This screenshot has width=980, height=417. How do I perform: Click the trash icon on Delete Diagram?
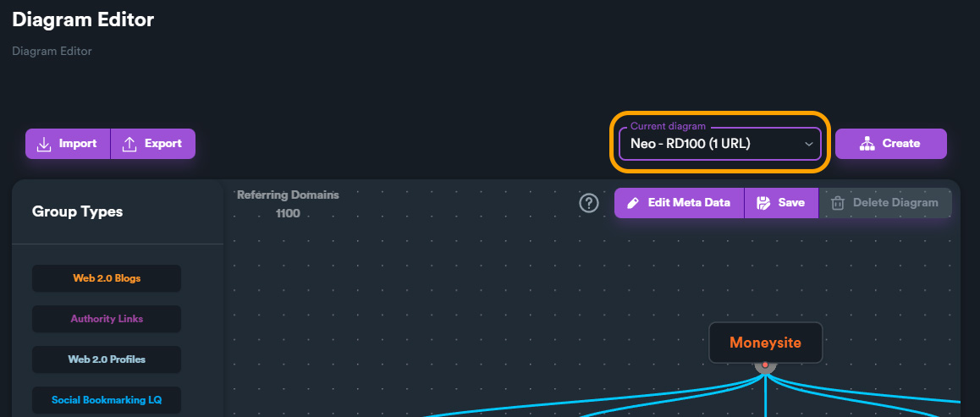pyautogui.click(x=838, y=203)
